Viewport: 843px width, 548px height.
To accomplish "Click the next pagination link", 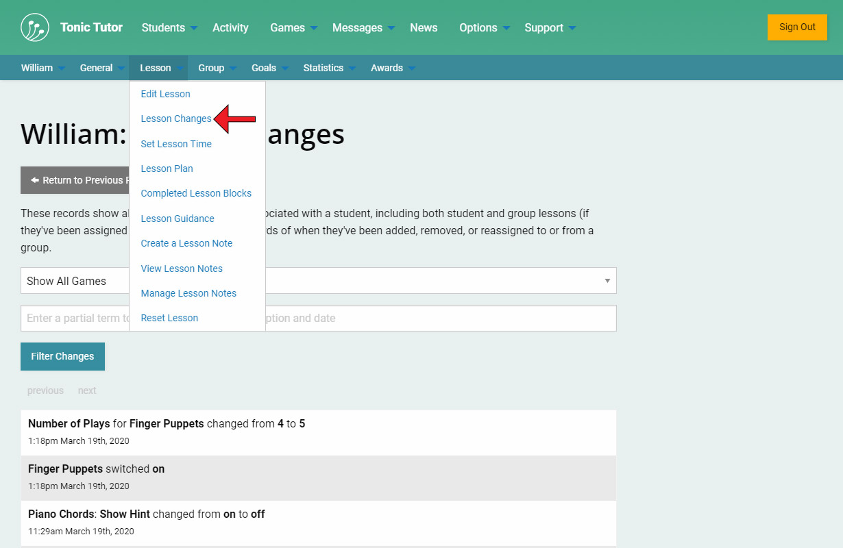I will 87,390.
